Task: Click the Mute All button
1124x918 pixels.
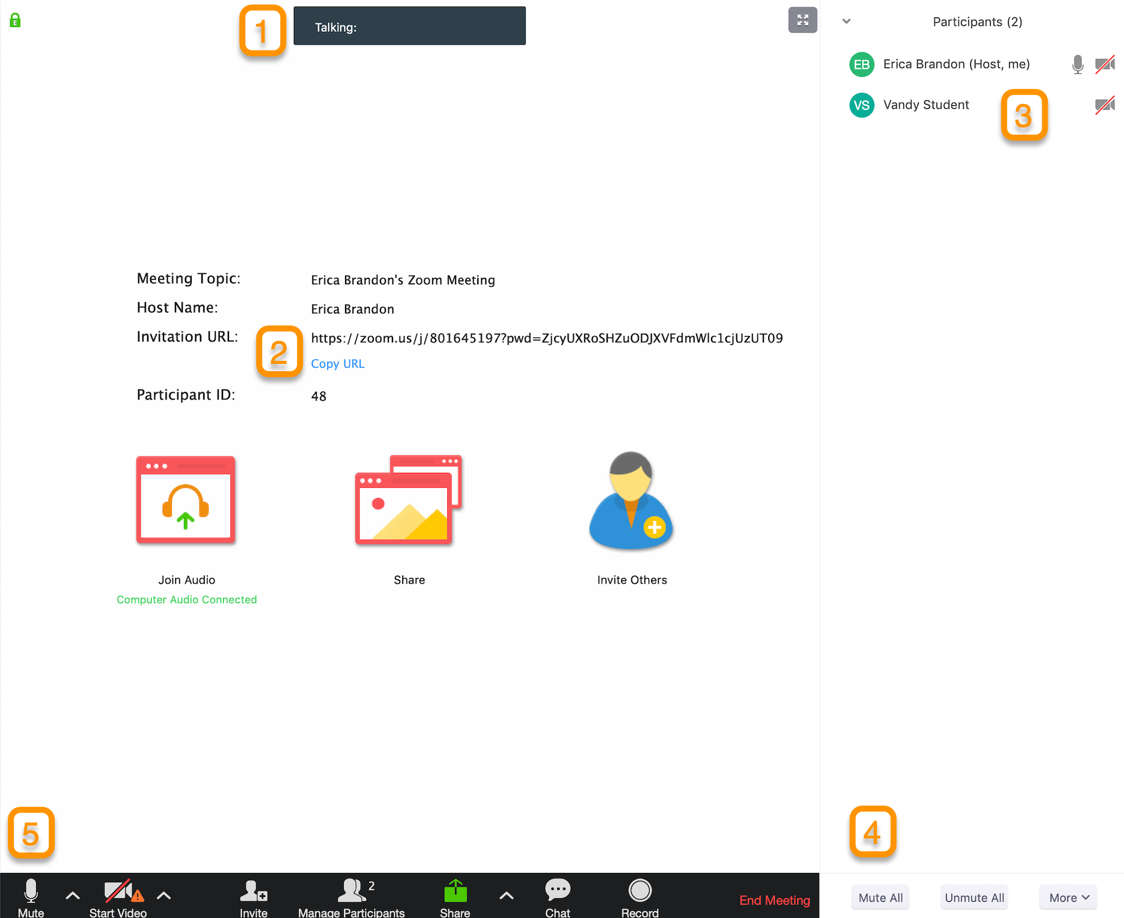Action: tap(881, 898)
